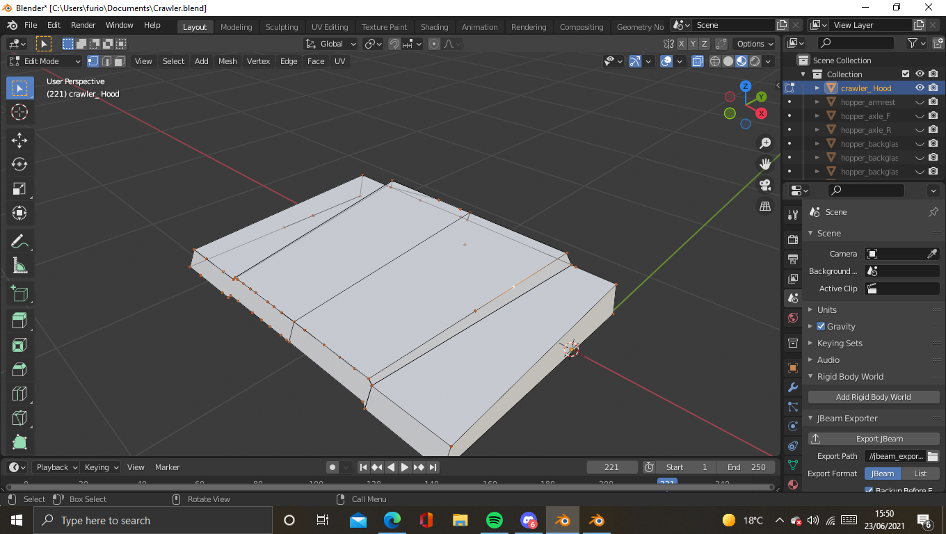Click the Export Path field
Screen dimensions: 946x534
point(895,456)
